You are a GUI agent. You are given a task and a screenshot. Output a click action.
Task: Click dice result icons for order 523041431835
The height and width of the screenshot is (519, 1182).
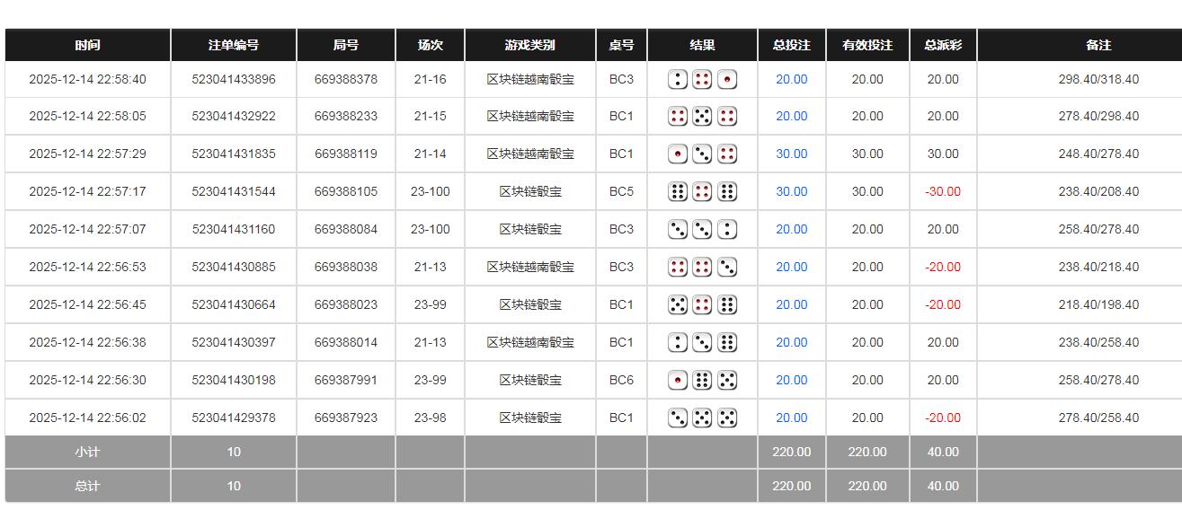[702, 154]
